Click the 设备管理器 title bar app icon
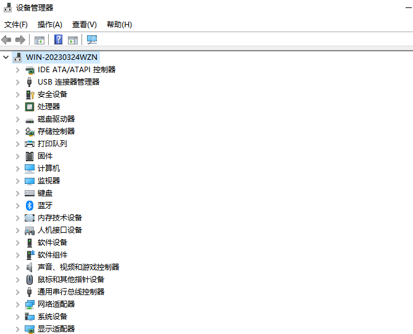Image resolution: width=413 pixels, height=334 pixels. click(x=7, y=7)
